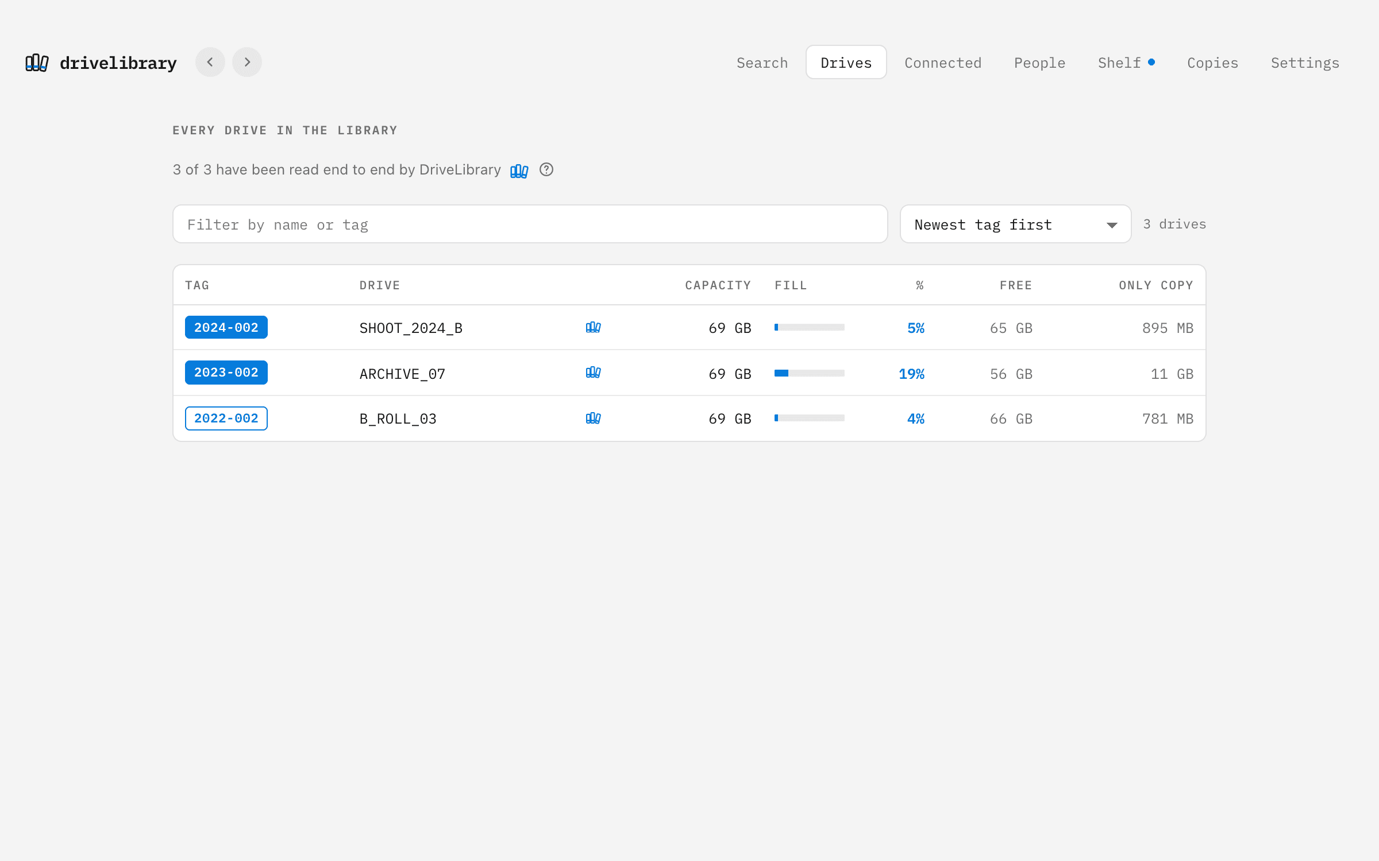This screenshot has width=1379, height=861.
Task: Open the People tab
Action: 1039,63
